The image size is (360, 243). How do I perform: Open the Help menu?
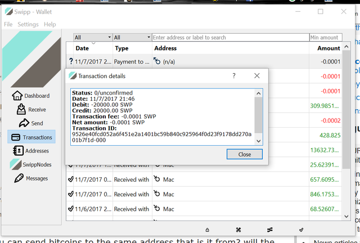(x=50, y=24)
